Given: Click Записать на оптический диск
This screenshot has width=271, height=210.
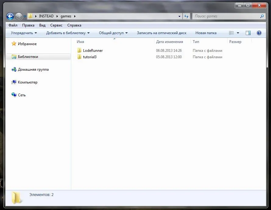Looking at the screenshot, I should 161,33.
